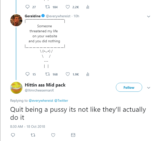Open dropdown chevron next to Follow button
The height and width of the screenshot is (141, 160).
(148, 87)
